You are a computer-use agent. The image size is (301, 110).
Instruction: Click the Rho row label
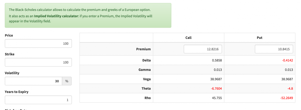point(148,98)
